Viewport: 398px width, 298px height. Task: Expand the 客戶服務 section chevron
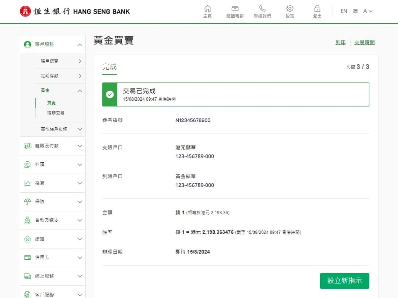tap(80, 295)
